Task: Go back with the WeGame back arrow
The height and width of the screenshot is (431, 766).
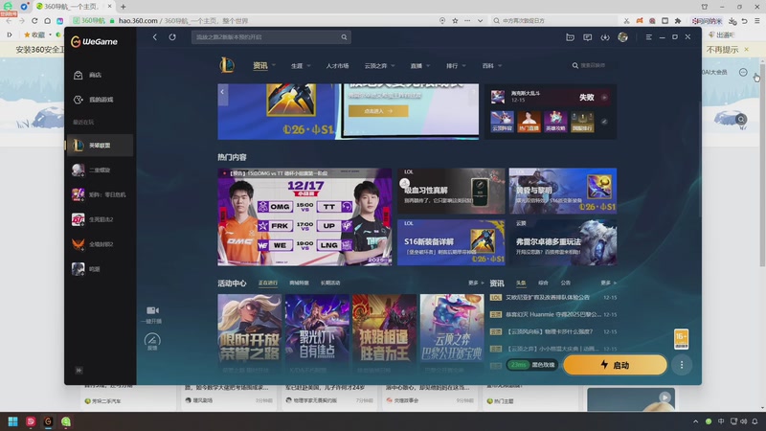Action: coord(155,37)
